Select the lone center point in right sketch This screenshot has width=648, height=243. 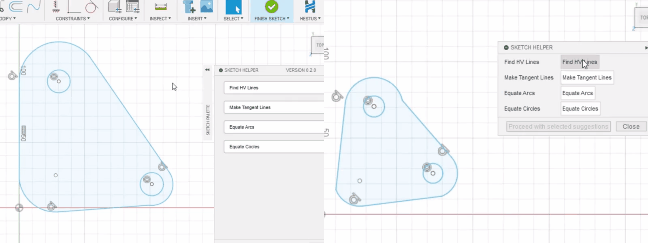coord(360,181)
